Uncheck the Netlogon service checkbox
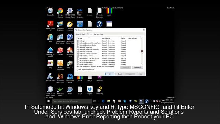The image size is (220, 124). tap(78, 41)
